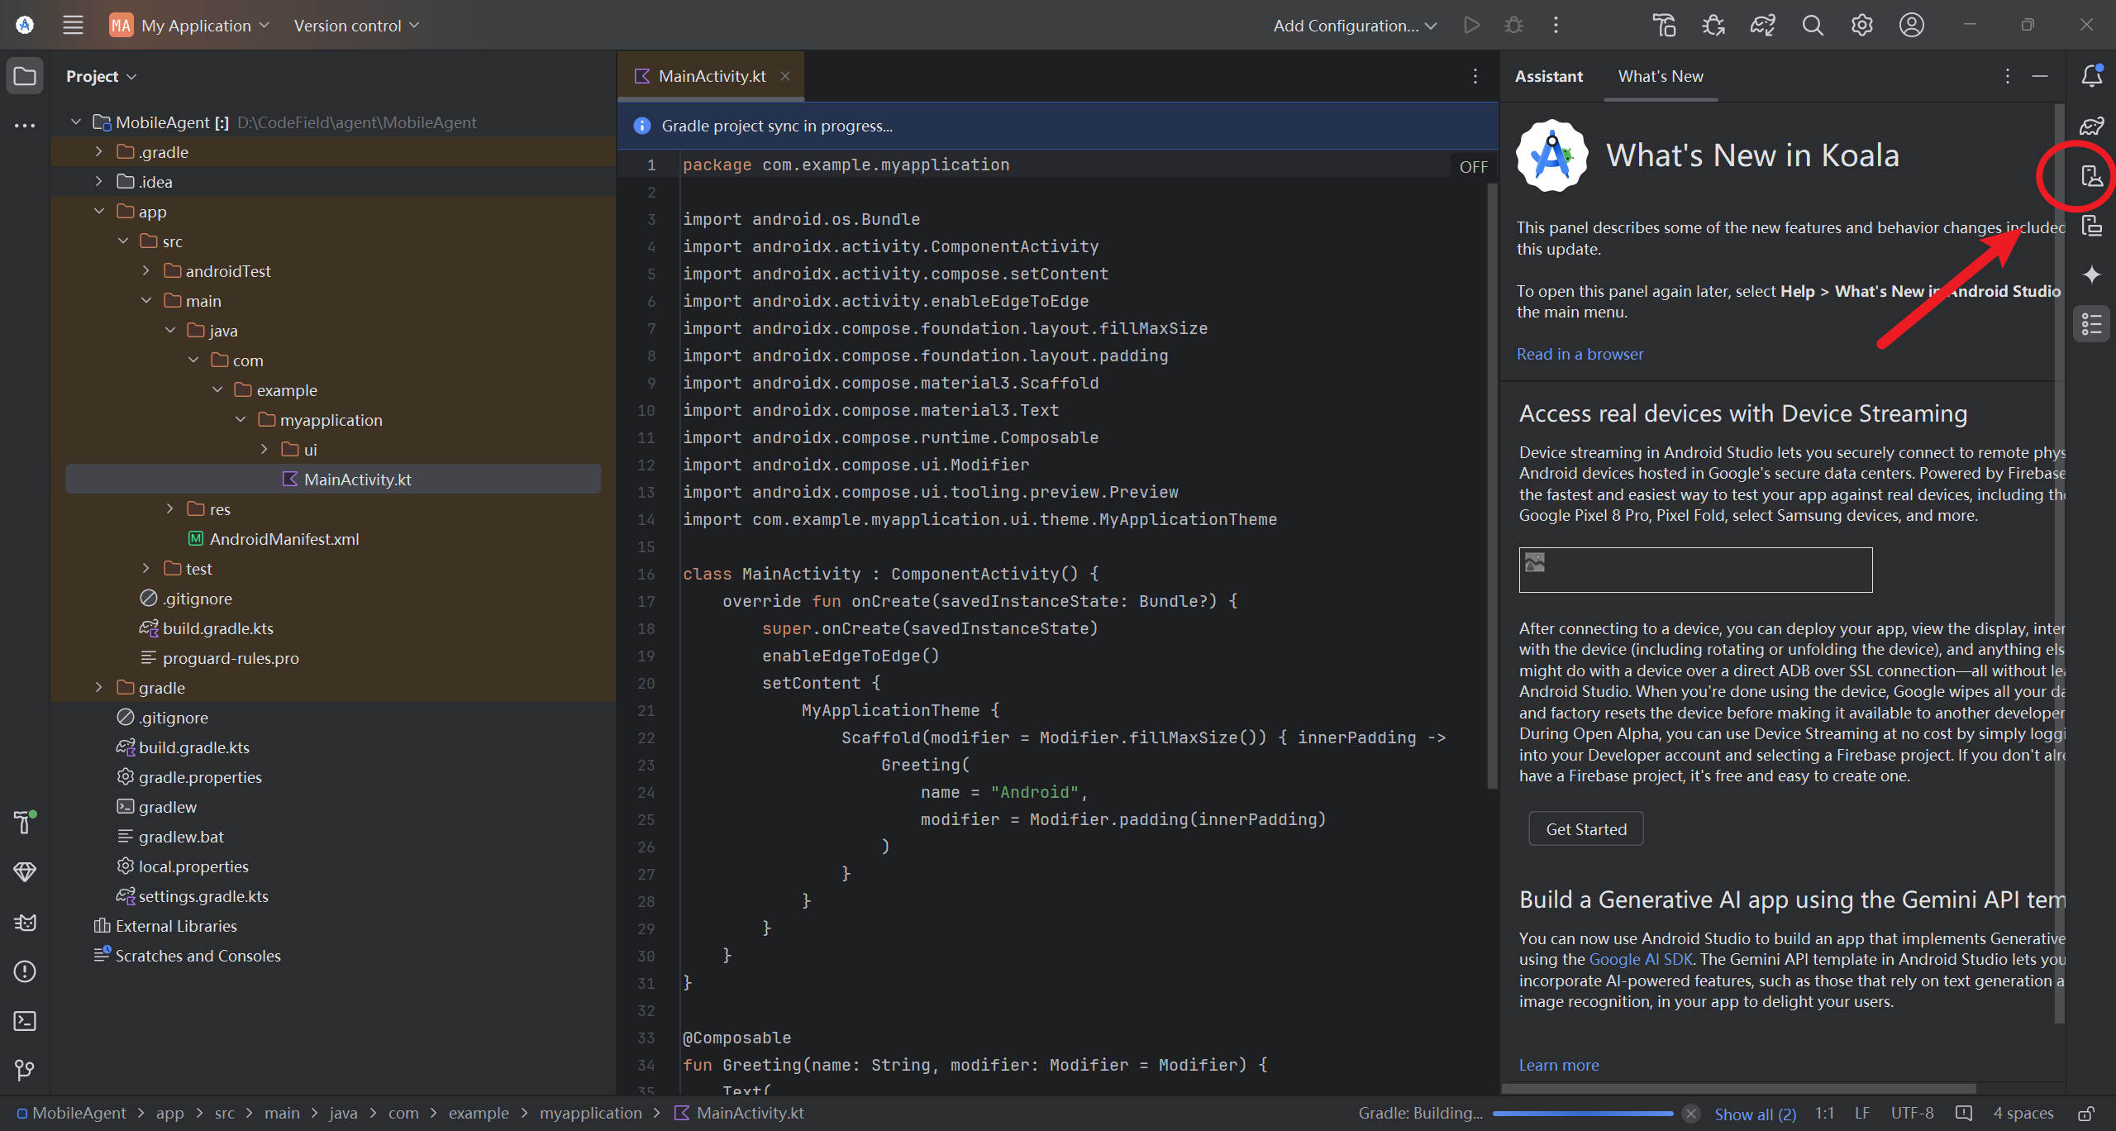This screenshot has height=1131, width=2116.
Task: Expand the res folder
Action: pyautogui.click(x=170, y=509)
